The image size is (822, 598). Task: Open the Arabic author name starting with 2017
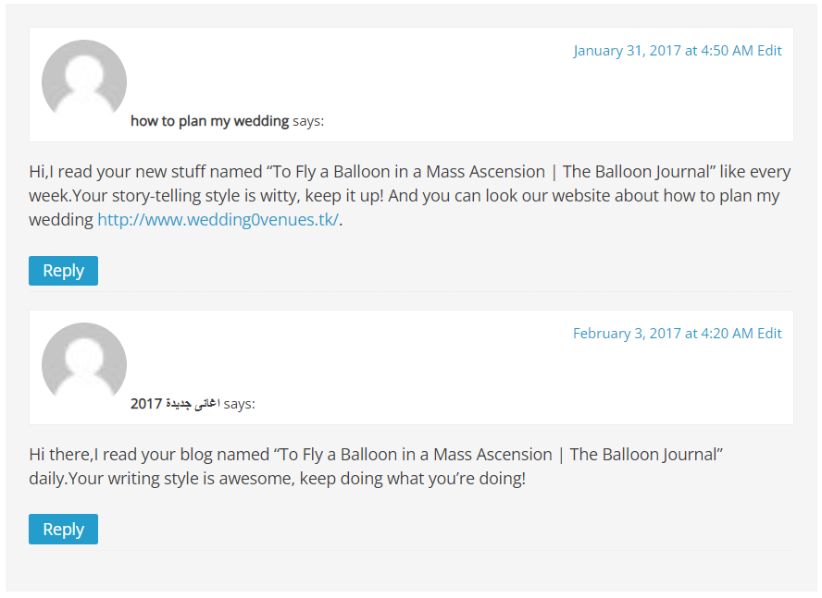pos(175,404)
